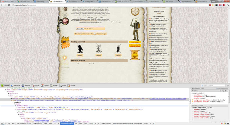
Task: Click the warrior character avatar image
Action: 135,30
